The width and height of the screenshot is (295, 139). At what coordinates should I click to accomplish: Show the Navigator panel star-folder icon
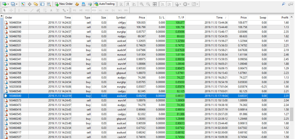[36, 4]
